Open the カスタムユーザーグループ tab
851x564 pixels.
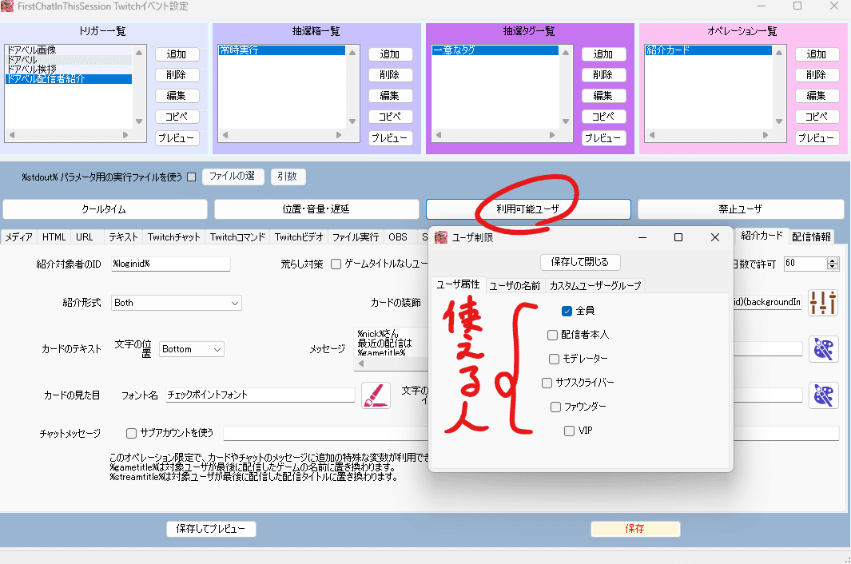point(595,285)
